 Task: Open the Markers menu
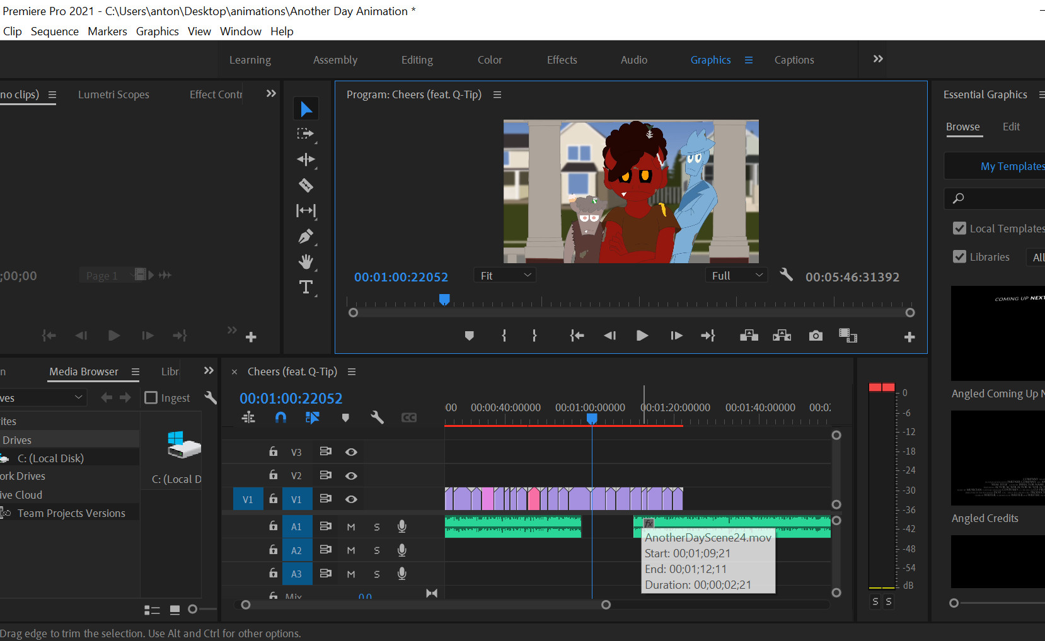[x=107, y=31]
